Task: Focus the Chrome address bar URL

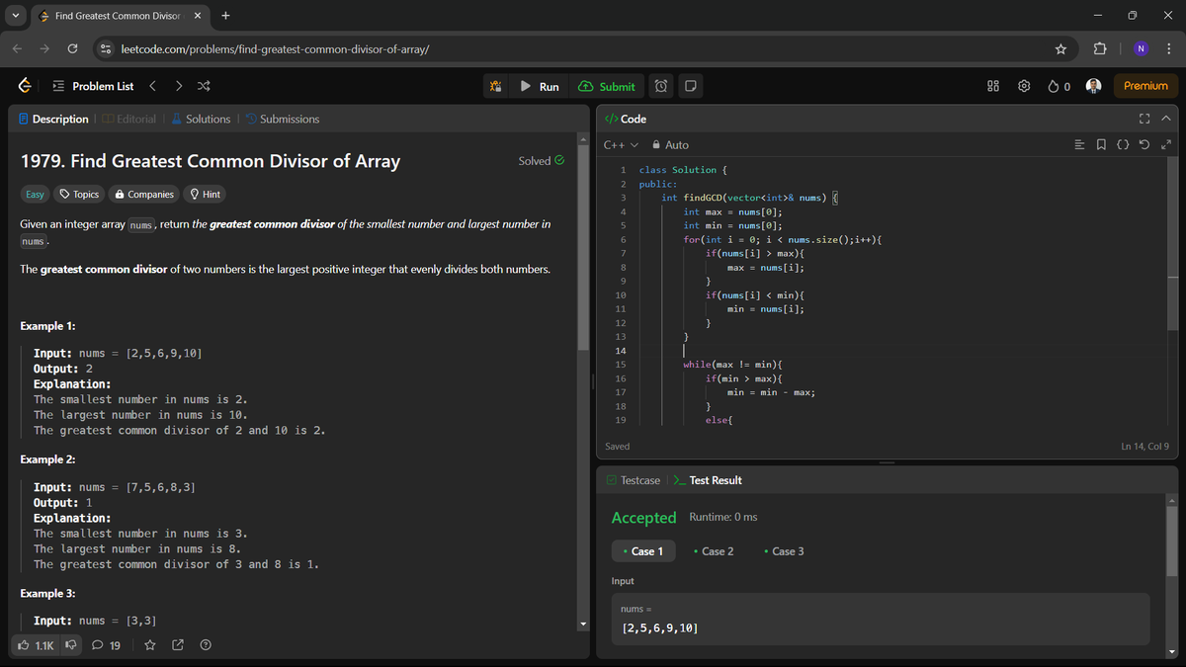Action: pos(274,48)
